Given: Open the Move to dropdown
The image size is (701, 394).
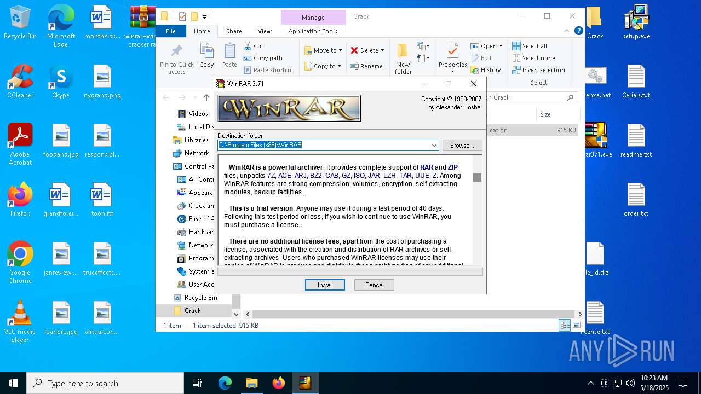Looking at the screenshot, I should click(323, 50).
